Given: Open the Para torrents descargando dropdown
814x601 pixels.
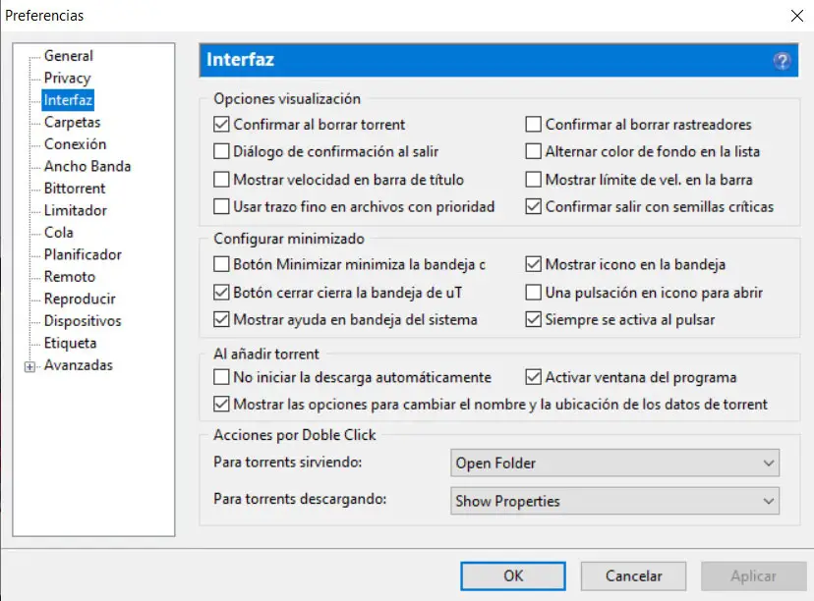Looking at the screenshot, I should [614, 501].
